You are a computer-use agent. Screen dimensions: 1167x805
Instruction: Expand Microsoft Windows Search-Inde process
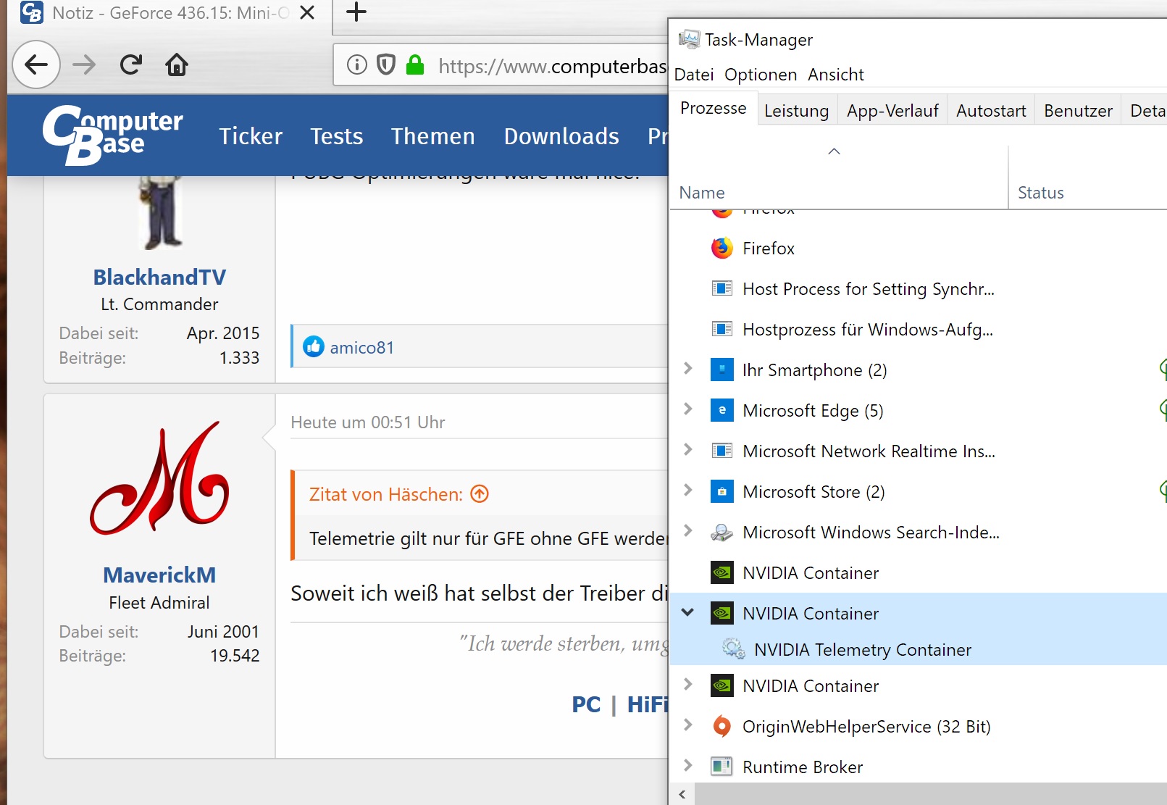pyautogui.click(x=688, y=531)
